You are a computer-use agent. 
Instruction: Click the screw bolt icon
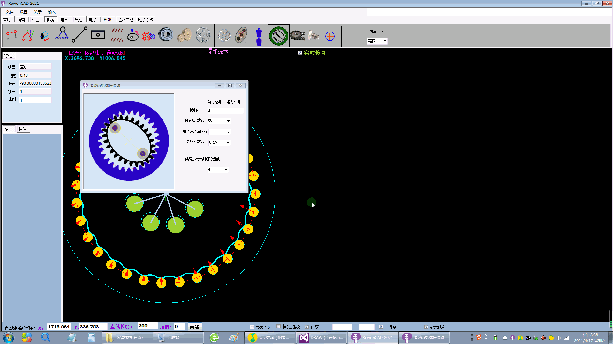(x=313, y=35)
